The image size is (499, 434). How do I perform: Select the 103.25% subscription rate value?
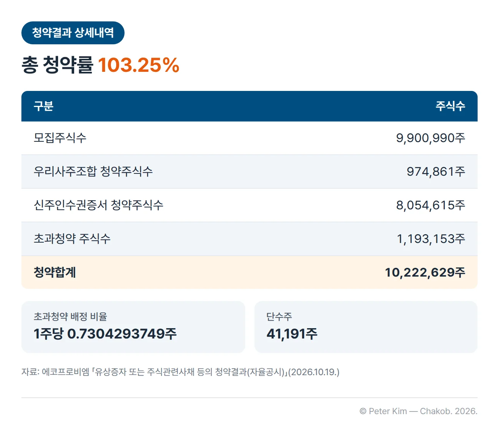139,65
